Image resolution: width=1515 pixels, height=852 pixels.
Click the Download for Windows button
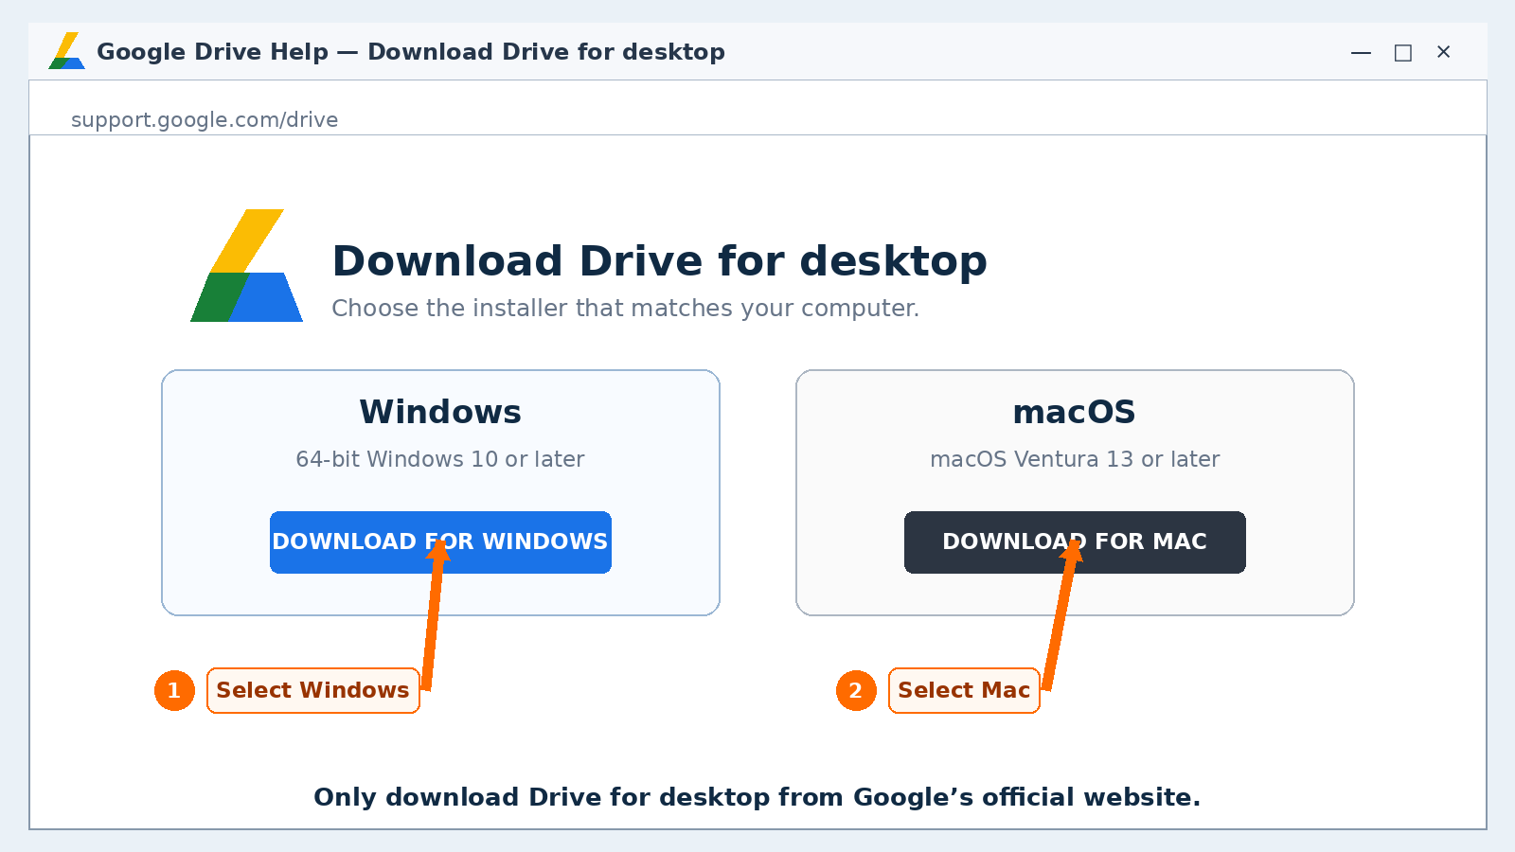[440, 542]
